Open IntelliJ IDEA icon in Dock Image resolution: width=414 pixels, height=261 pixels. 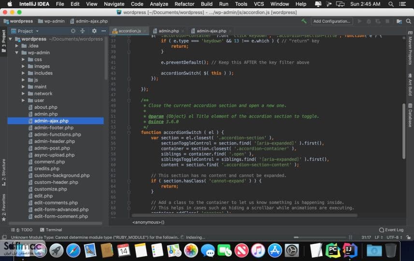(x=350, y=250)
